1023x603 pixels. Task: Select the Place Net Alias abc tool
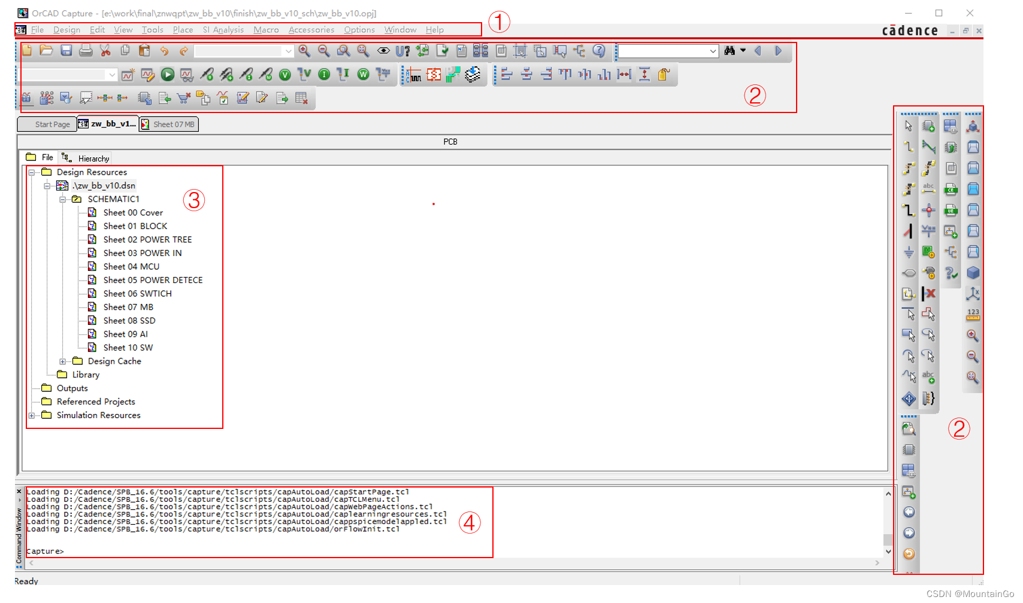point(928,189)
